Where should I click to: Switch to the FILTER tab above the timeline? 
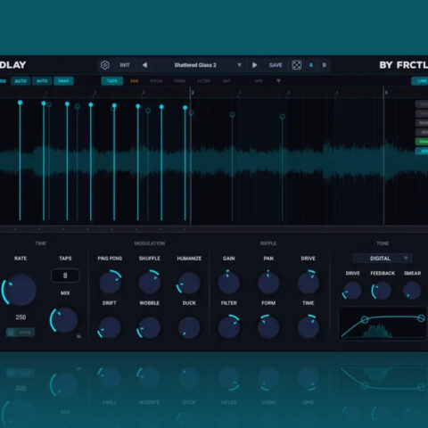tap(203, 81)
